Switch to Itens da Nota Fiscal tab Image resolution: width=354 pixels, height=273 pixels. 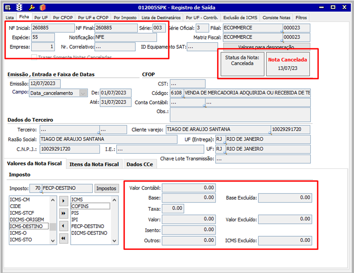pyautogui.click(x=94, y=164)
